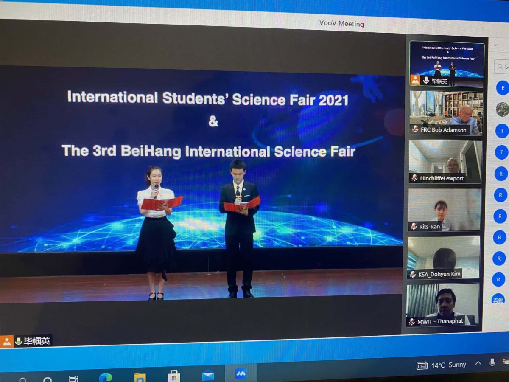
Task: Click the taskbar microphone tray icon
Action: coord(492,362)
